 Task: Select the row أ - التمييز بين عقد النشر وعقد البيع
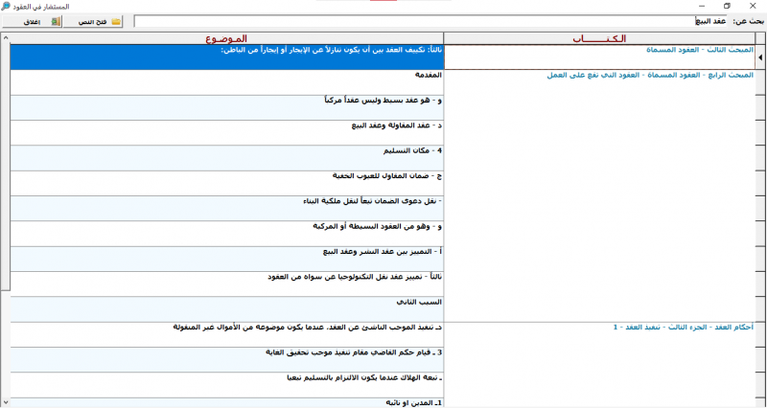(227, 259)
